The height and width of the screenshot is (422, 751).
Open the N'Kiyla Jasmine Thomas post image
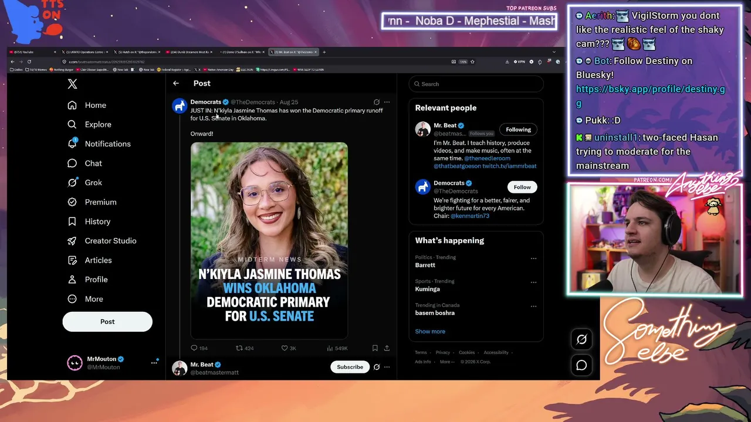click(x=269, y=240)
